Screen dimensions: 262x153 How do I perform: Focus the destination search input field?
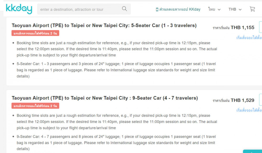(x=79, y=9)
